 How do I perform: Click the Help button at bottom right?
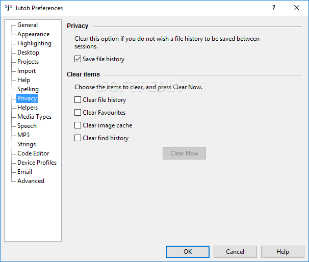pyautogui.click(x=282, y=252)
